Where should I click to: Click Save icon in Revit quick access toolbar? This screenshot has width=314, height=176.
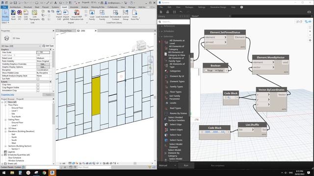[x=15, y=3]
